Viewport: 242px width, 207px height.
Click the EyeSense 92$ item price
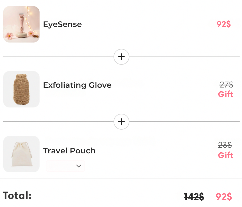pos(224,24)
